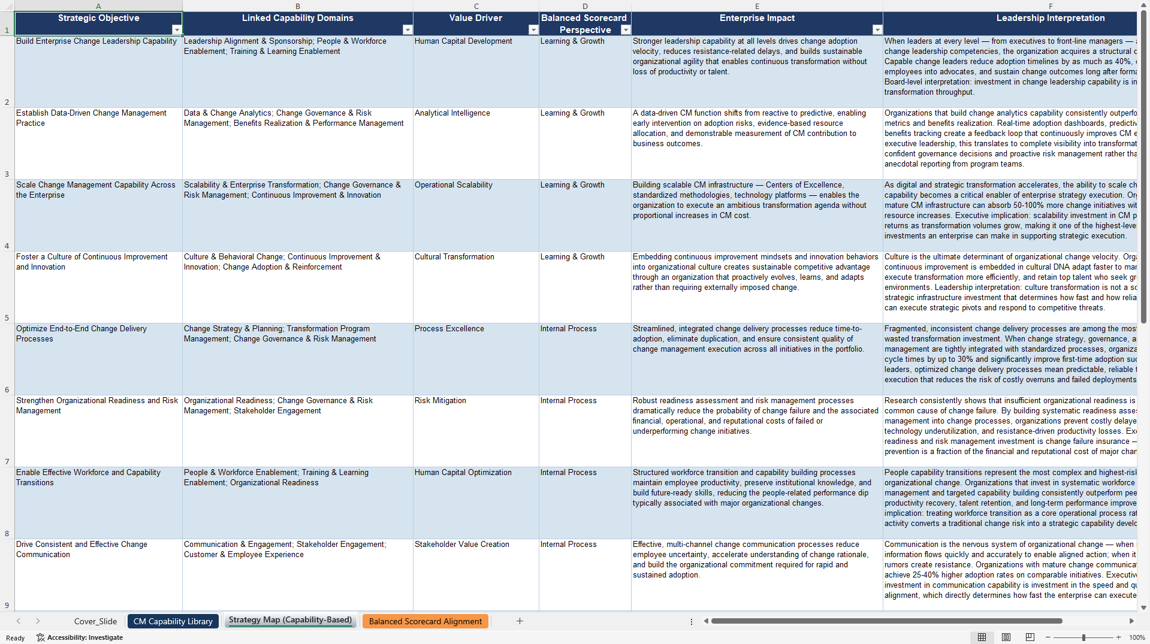Select row 5 header
Screen dimensions: 1150x644
point(7,288)
